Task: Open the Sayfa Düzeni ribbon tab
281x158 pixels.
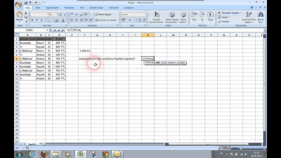Action: (52, 8)
